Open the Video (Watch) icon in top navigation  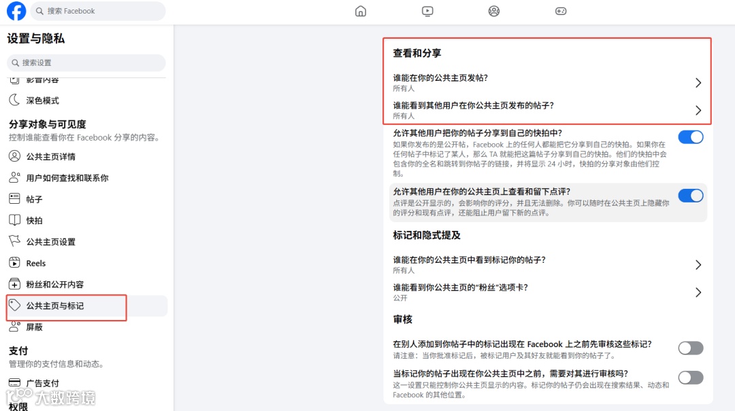[427, 11]
